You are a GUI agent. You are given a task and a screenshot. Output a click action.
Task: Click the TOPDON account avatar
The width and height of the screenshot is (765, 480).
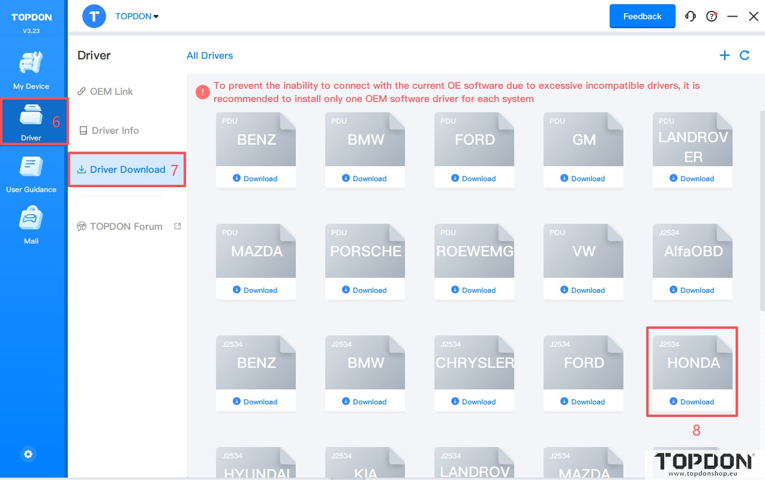coord(94,16)
